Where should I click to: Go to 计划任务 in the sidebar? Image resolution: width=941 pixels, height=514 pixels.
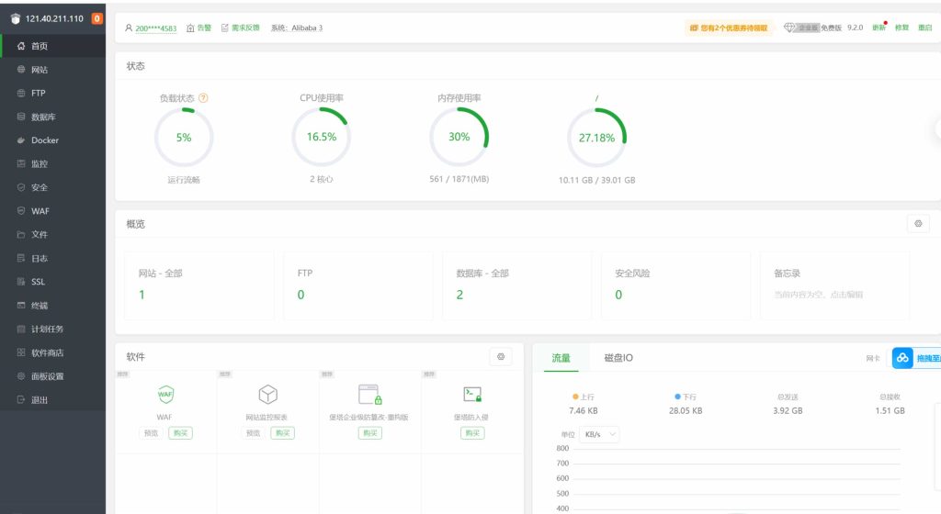pyautogui.click(x=47, y=329)
